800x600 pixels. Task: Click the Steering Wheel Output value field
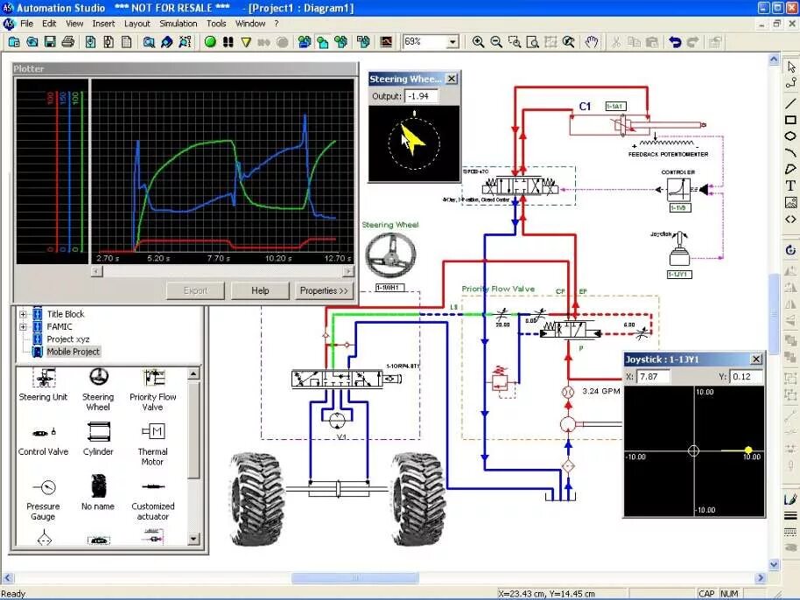421,96
